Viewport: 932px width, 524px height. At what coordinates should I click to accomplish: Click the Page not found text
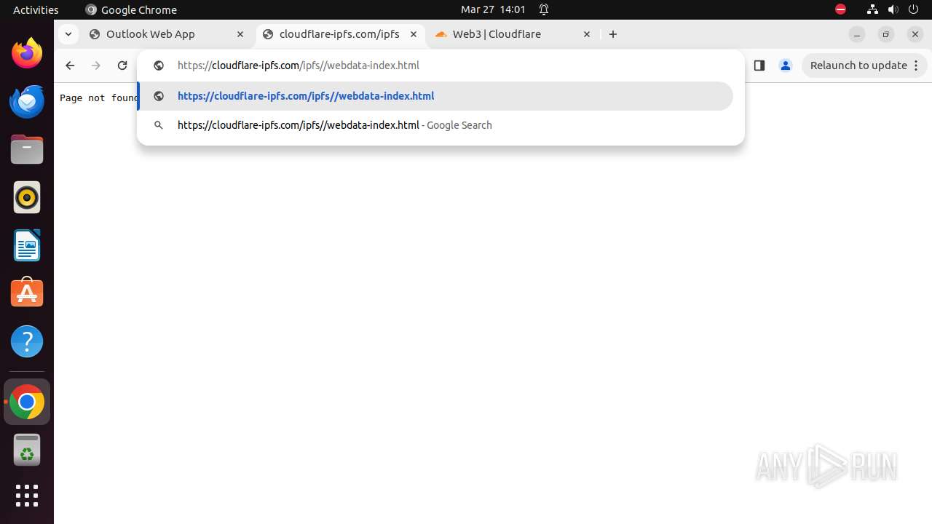(x=99, y=98)
